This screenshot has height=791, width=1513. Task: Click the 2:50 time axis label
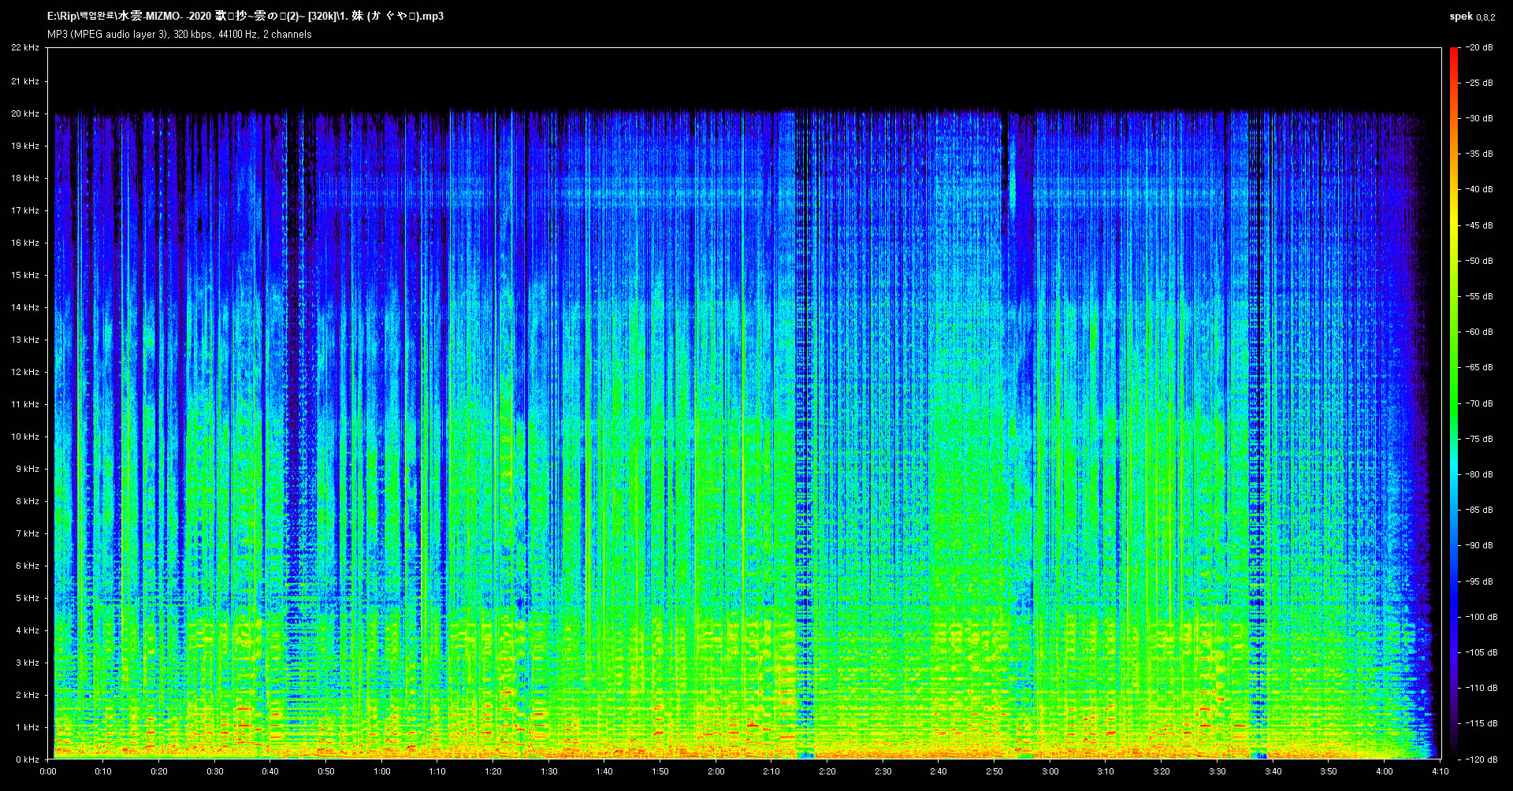click(994, 771)
